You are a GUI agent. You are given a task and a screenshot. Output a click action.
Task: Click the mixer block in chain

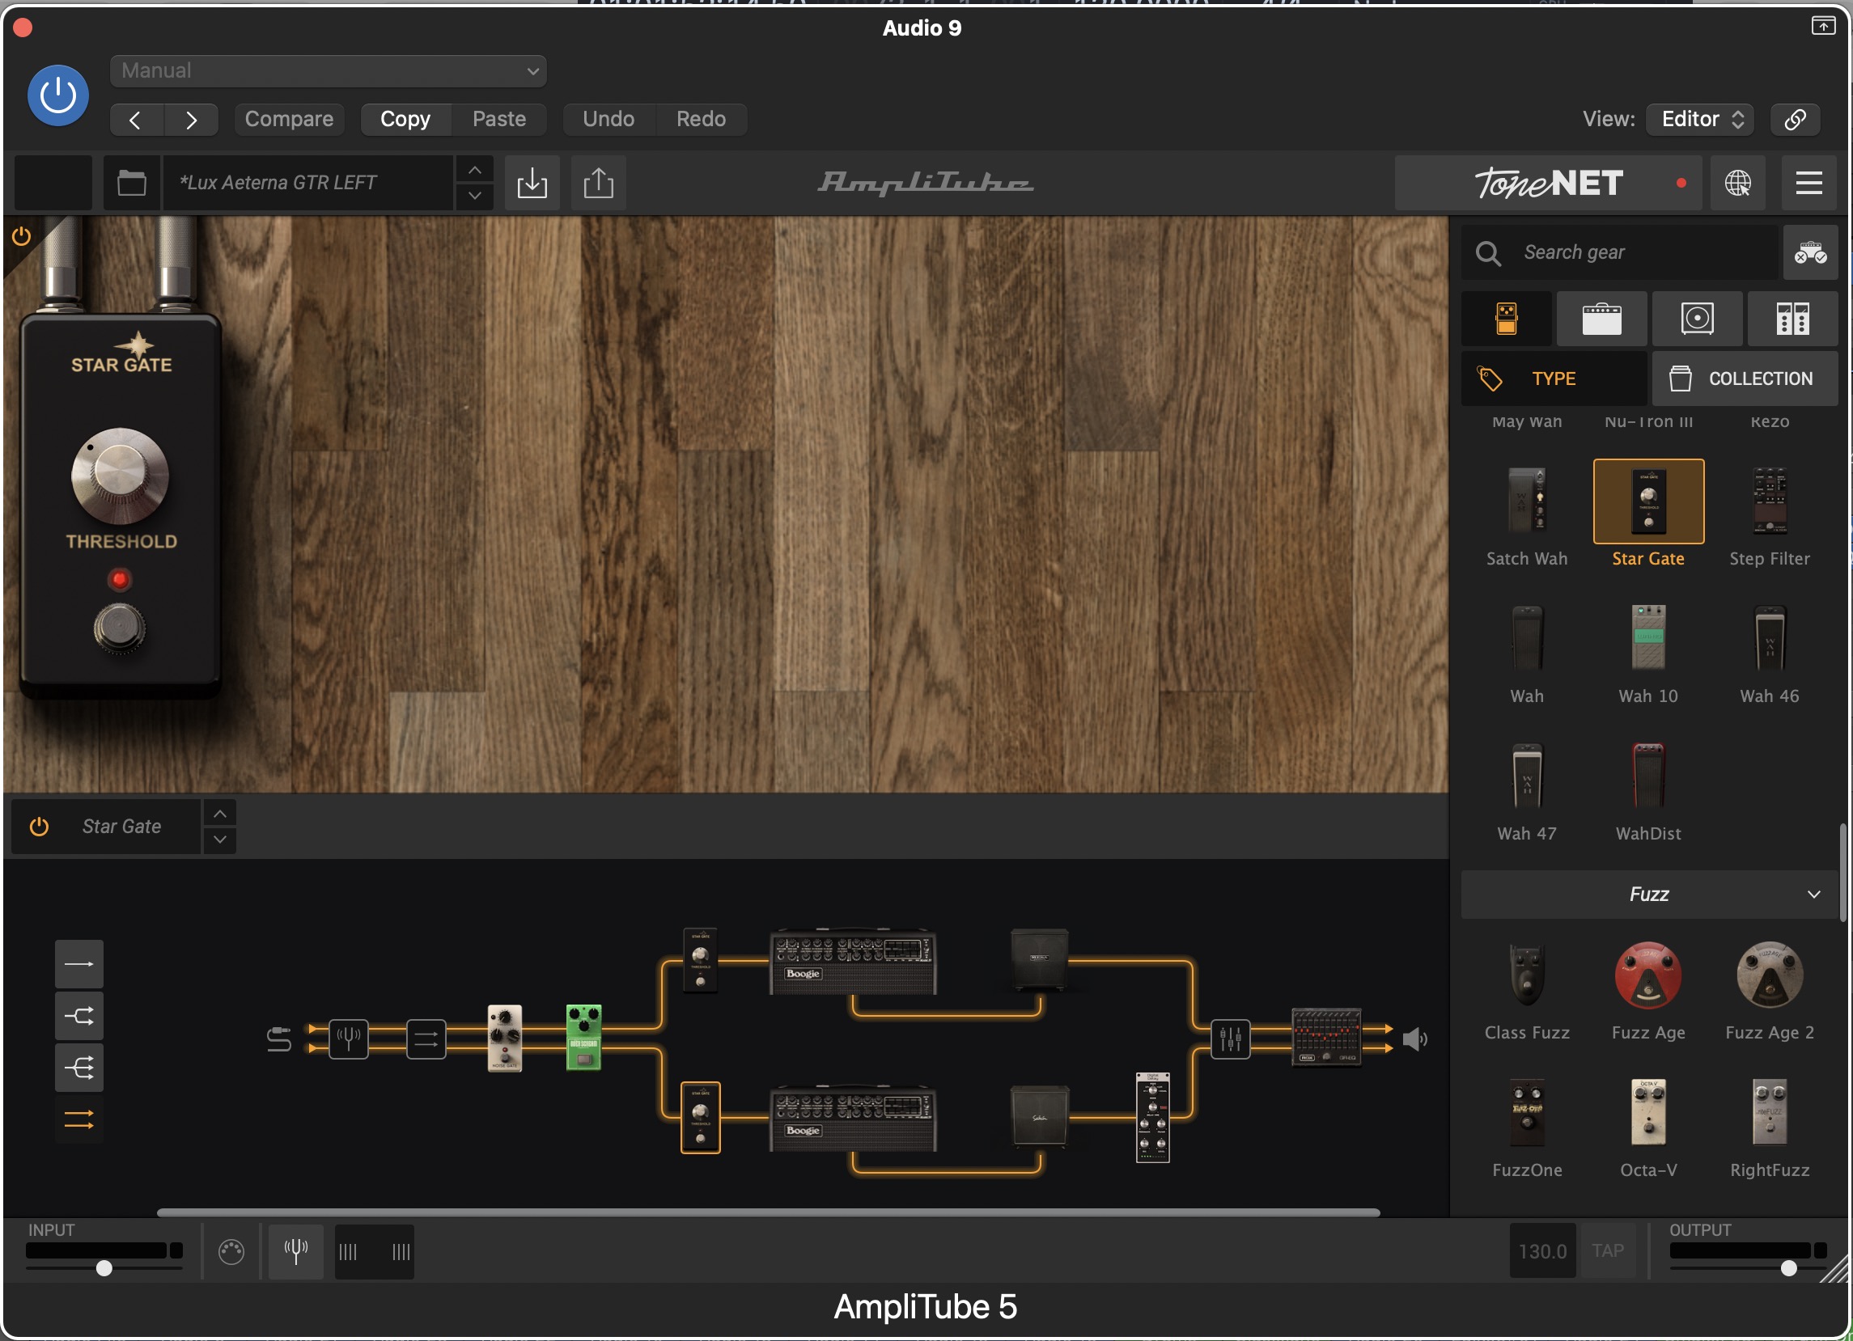pyautogui.click(x=1231, y=1039)
